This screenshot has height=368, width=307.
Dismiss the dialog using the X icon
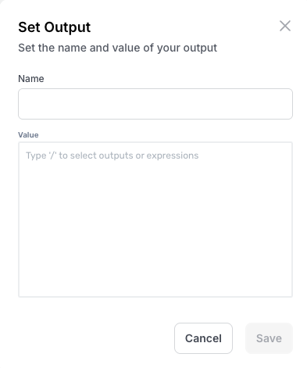tap(285, 26)
